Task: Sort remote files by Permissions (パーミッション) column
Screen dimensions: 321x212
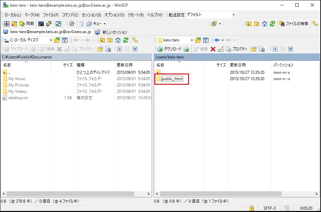Action: pyautogui.click(x=283, y=65)
